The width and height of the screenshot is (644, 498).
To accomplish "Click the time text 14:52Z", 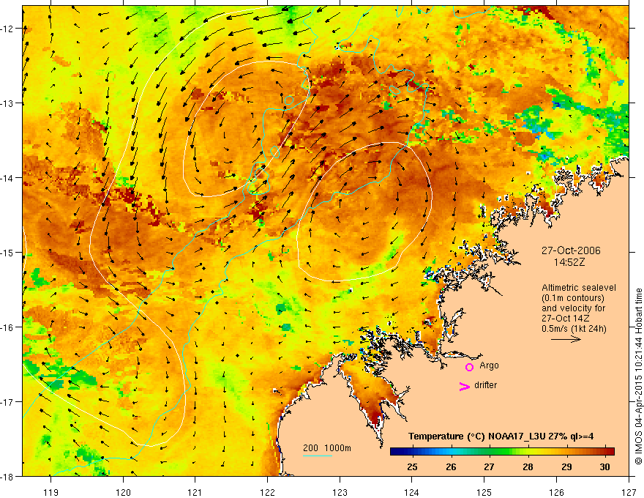I will point(569,262).
